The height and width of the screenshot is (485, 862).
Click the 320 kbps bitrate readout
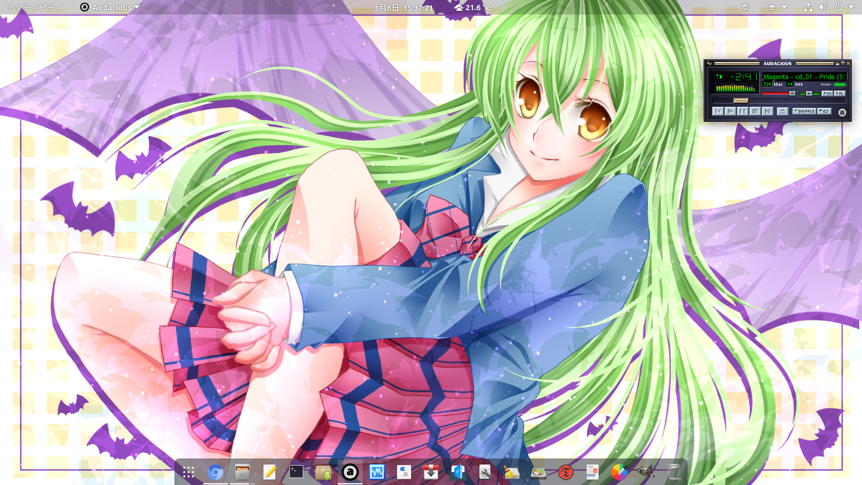point(767,84)
